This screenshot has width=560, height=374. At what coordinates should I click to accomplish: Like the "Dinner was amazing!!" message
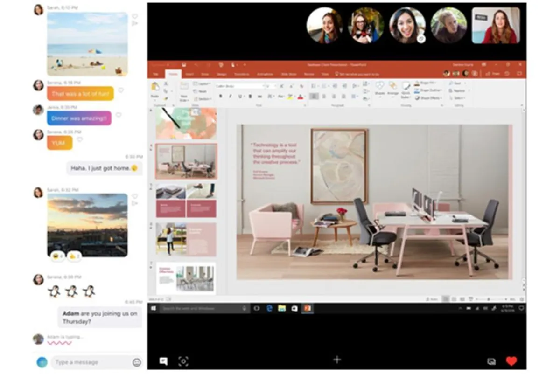119,115
